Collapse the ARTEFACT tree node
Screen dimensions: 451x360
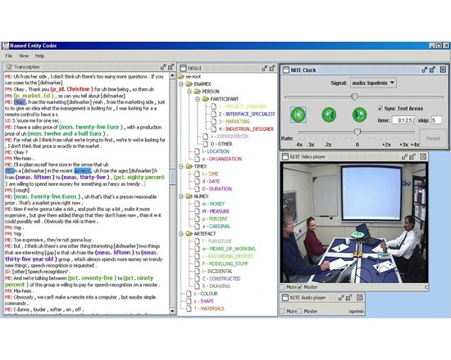[181, 234]
